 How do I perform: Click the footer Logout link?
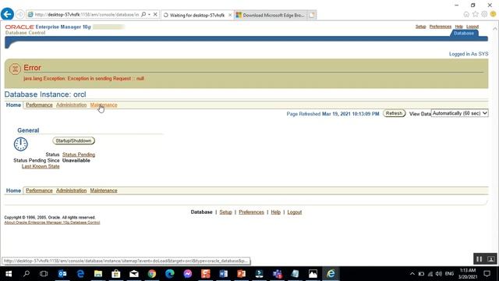tap(295, 212)
